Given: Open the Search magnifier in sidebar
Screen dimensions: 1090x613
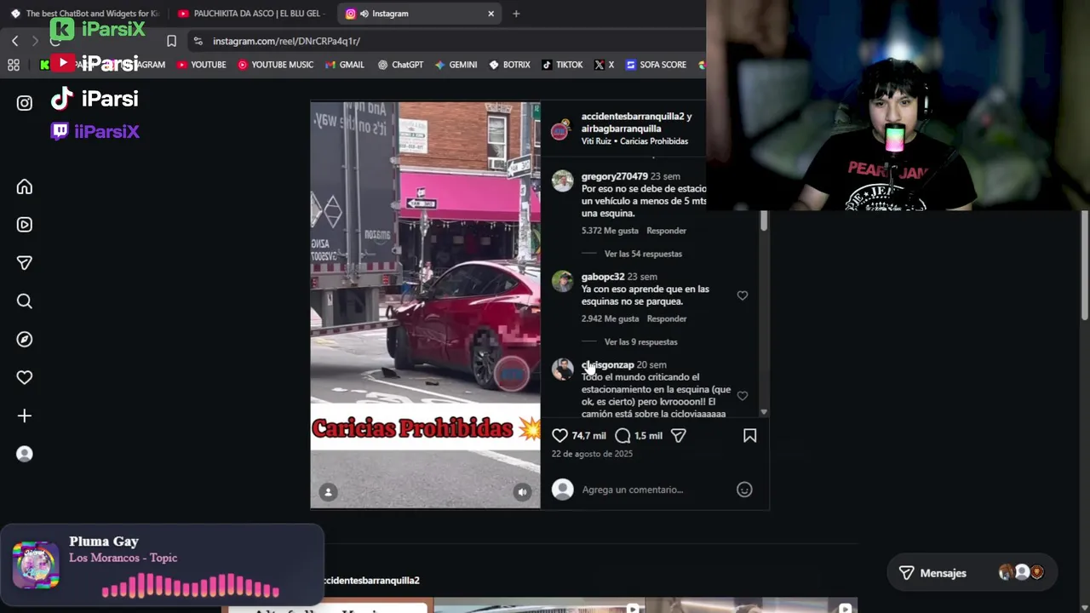Looking at the screenshot, I should click(24, 301).
